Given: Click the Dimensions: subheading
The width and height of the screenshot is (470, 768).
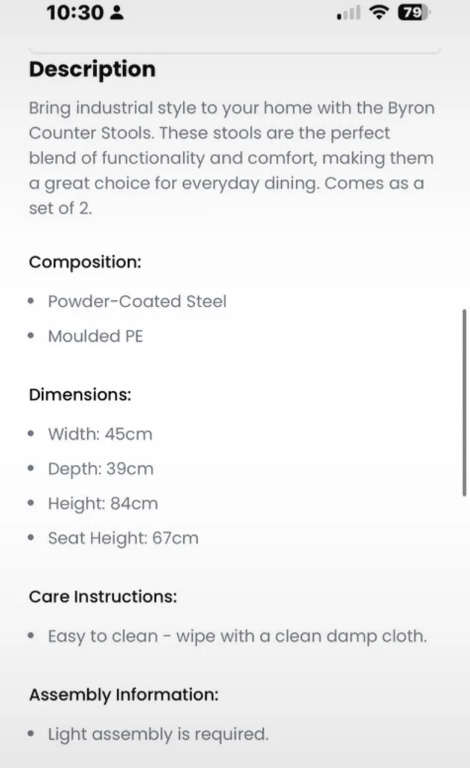Looking at the screenshot, I should [80, 395].
